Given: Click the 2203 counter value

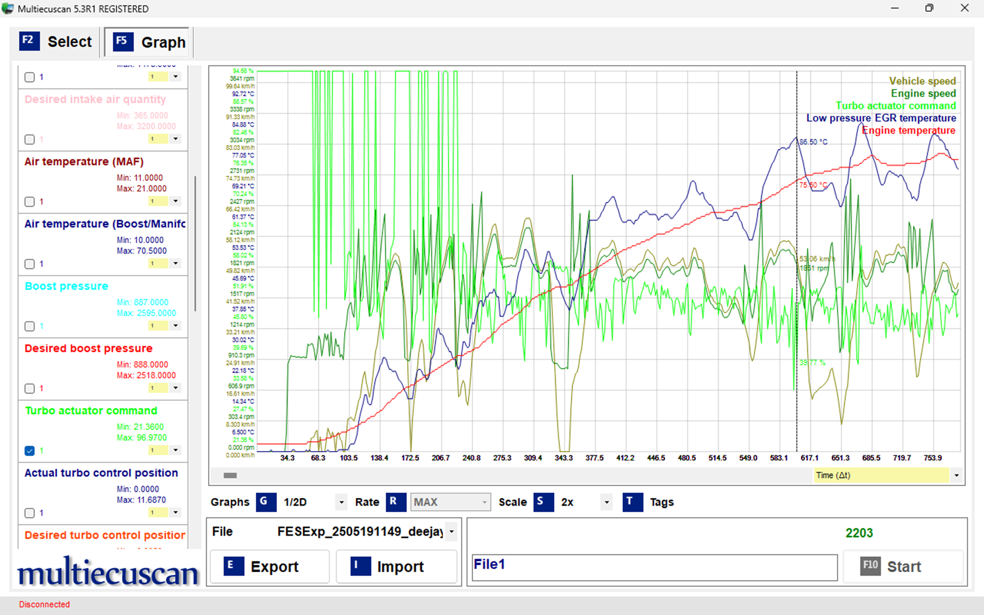Looking at the screenshot, I should (859, 533).
